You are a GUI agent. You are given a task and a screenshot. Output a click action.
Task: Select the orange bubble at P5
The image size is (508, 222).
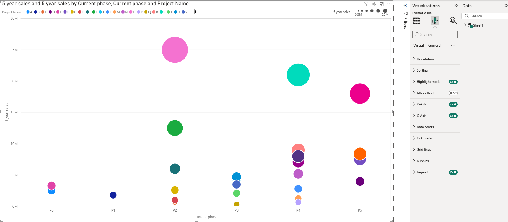(360, 153)
